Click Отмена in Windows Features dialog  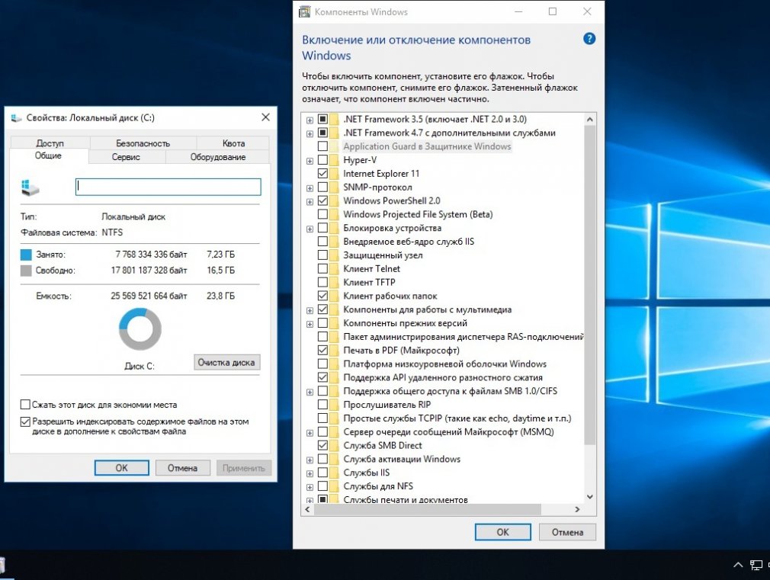tap(567, 532)
